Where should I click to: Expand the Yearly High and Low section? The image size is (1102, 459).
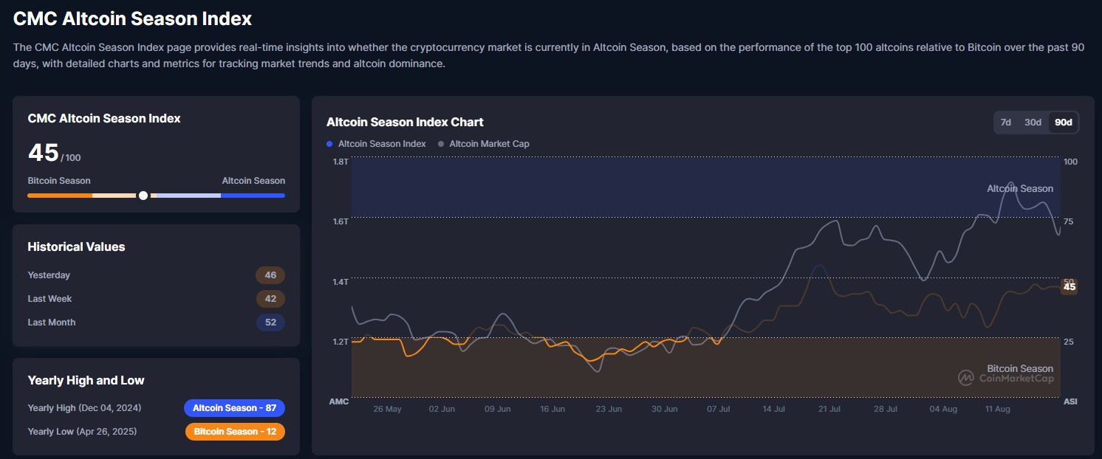86,380
